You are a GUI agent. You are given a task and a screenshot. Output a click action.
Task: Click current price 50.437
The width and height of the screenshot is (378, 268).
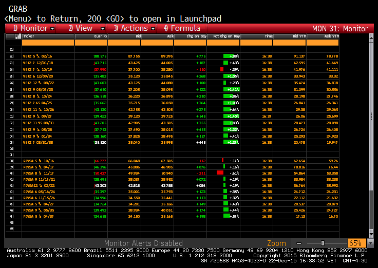point(100,174)
